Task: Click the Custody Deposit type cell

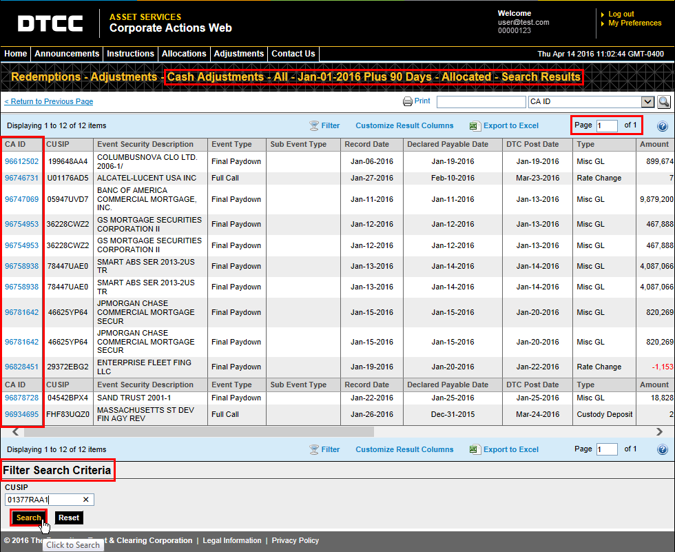Action: (x=605, y=414)
